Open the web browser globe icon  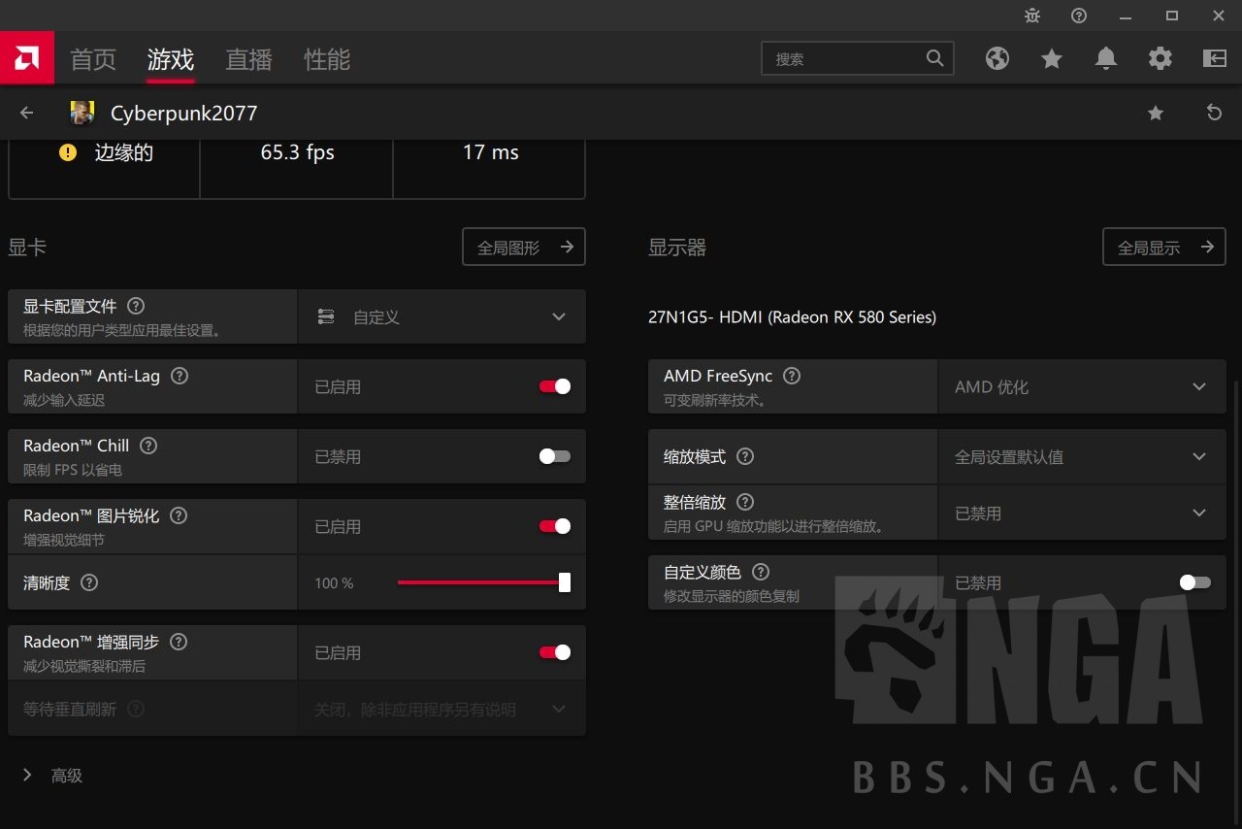997,58
